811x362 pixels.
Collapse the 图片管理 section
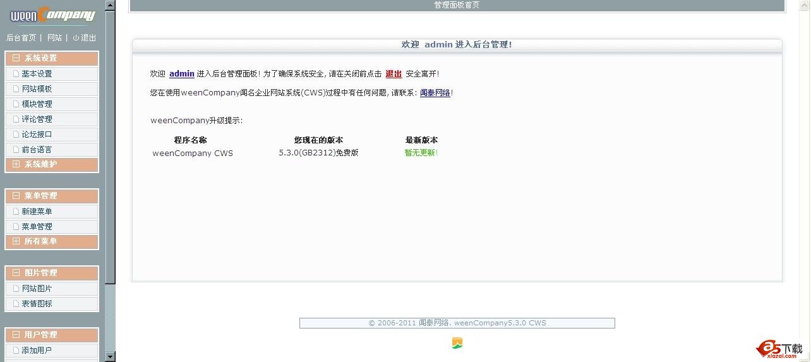[x=52, y=273]
